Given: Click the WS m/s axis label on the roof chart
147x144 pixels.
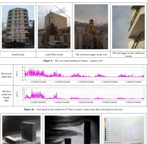Looking at the screenshot, I should [x=17, y=74].
